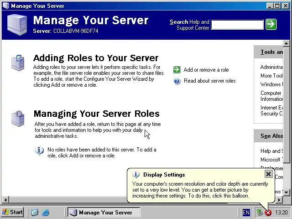Click the info icon in Display Settings balloon
This screenshot has height=219, width=292.
tap(136, 174)
